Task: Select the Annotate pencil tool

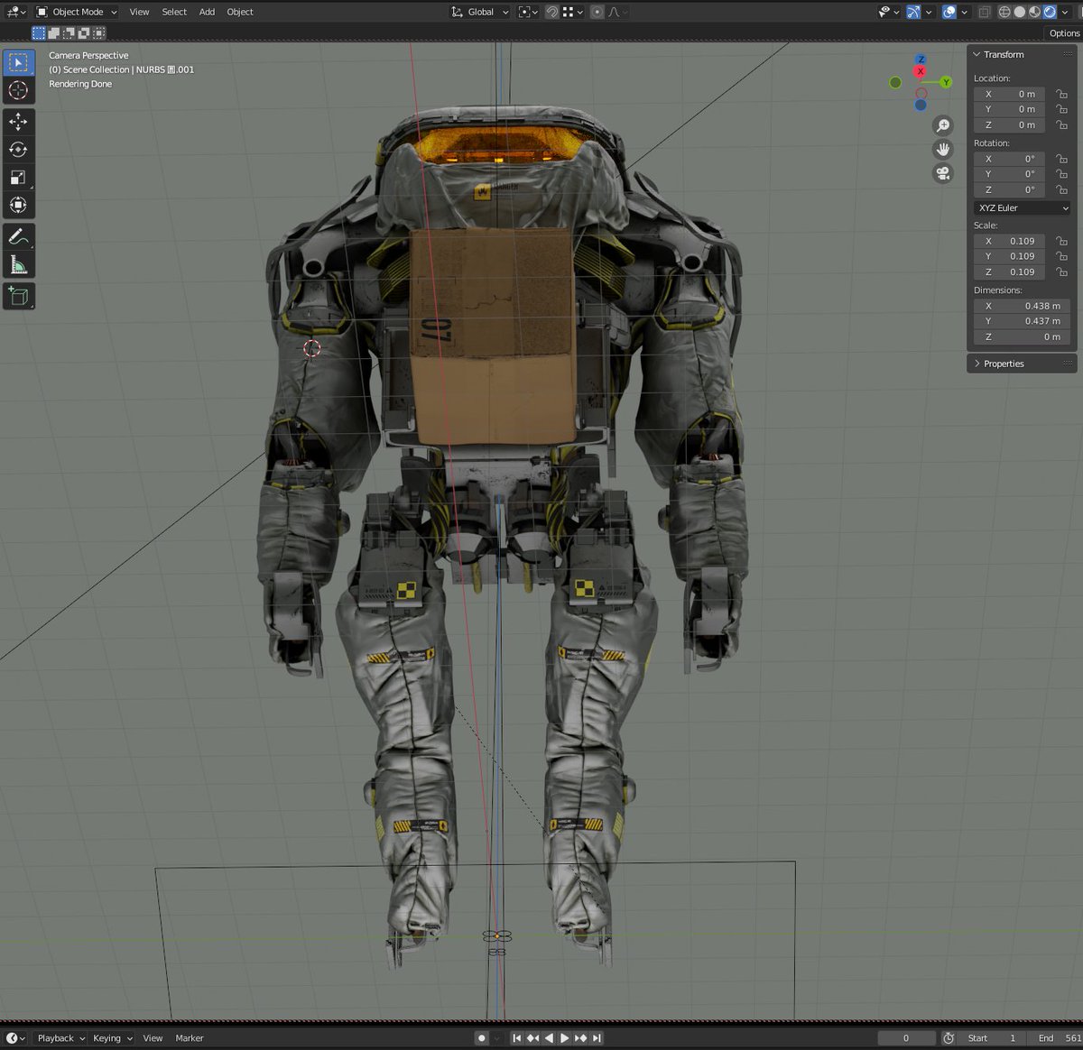Action: click(18, 237)
